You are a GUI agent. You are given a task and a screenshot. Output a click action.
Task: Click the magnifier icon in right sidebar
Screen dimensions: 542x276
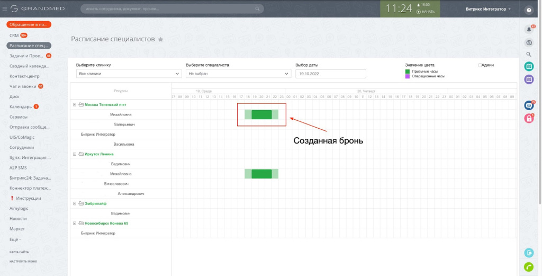(x=528, y=54)
